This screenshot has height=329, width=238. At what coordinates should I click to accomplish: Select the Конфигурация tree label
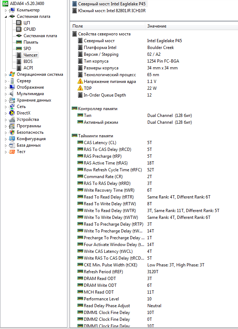pos(31,139)
